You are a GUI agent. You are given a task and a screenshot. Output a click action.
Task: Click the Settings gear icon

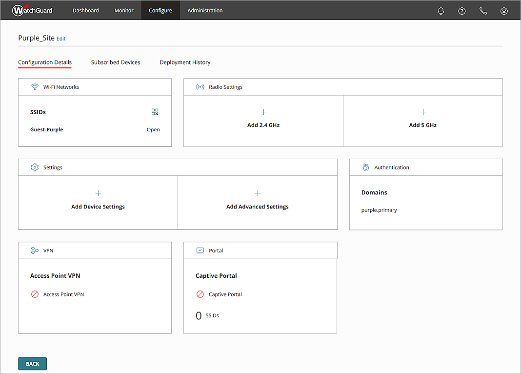34,167
